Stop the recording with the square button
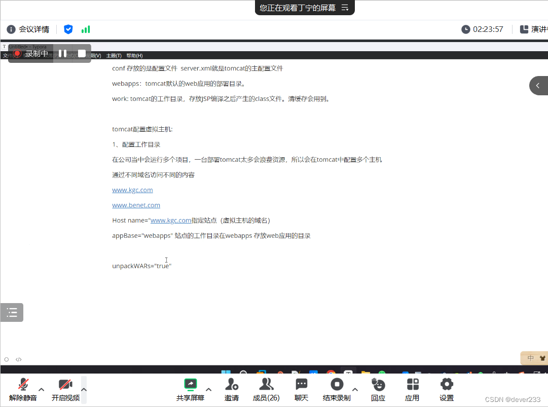548x407 pixels. click(x=82, y=53)
